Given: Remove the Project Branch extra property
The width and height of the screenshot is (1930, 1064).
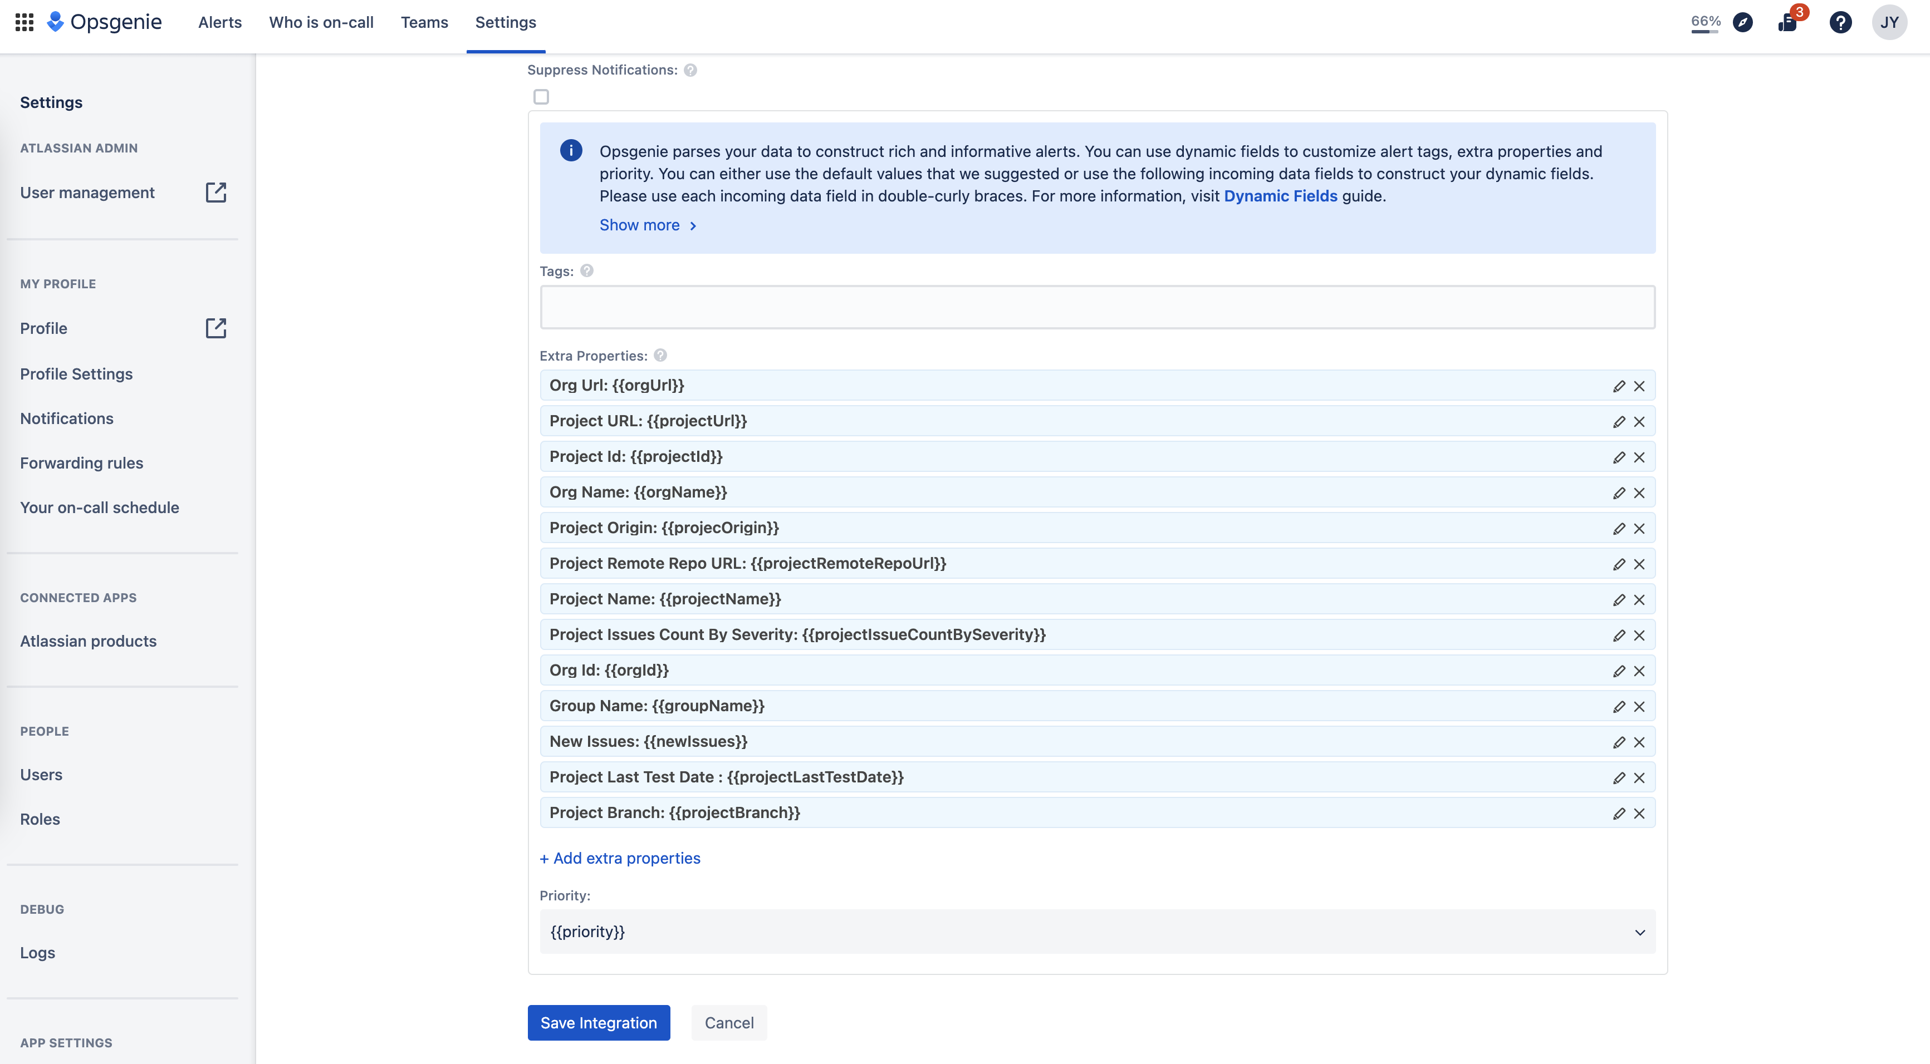Looking at the screenshot, I should (1639, 813).
